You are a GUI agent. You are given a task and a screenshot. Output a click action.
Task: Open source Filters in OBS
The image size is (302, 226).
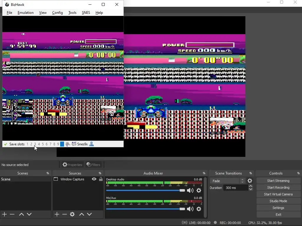tap(93, 165)
